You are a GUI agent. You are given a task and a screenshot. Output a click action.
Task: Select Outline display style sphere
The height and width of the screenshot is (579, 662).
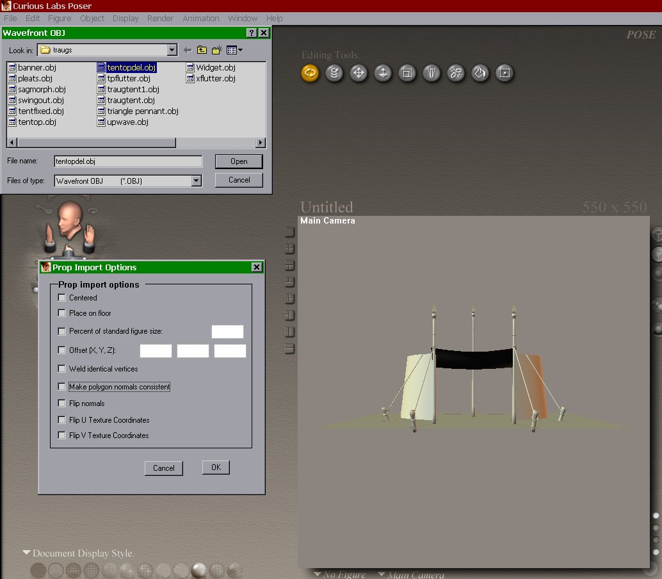pos(56,570)
